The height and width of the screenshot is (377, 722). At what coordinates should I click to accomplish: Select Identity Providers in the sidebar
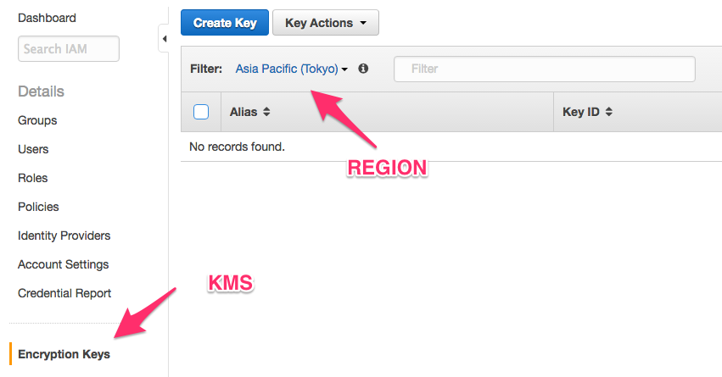point(64,236)
